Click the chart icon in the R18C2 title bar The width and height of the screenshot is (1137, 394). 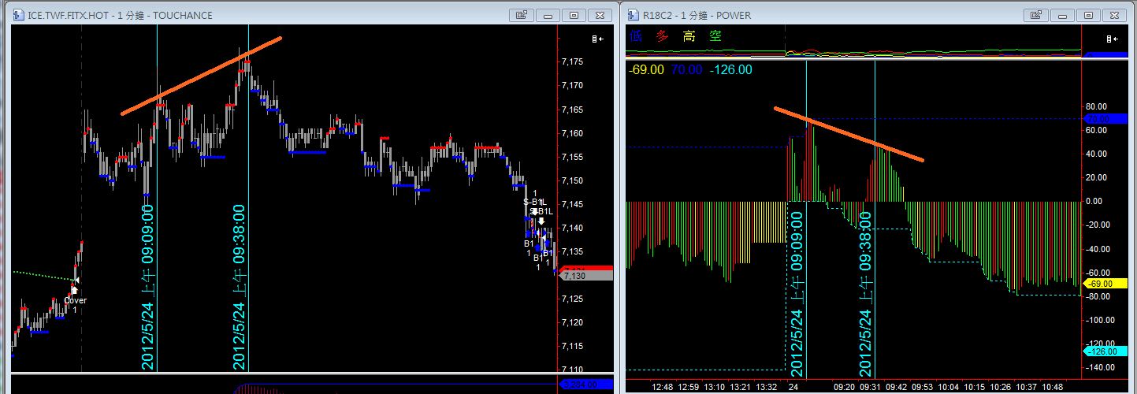(634, 15)
